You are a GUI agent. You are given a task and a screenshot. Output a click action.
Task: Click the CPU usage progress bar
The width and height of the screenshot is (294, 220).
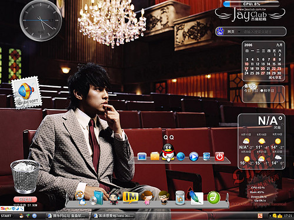(x=252, y=4)
